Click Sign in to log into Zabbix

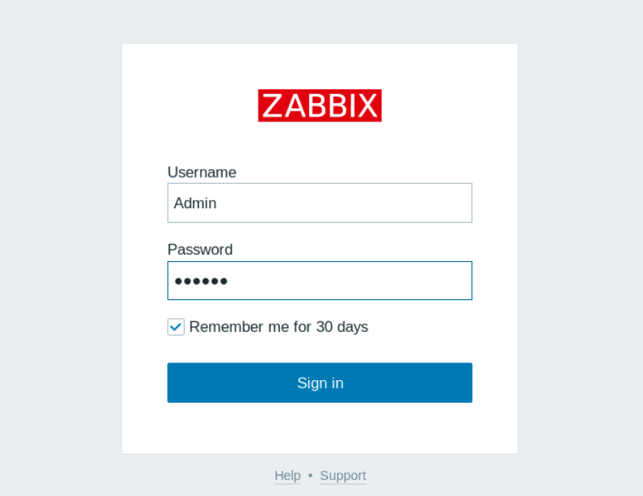pyautogui.click(x=320, y=382)
